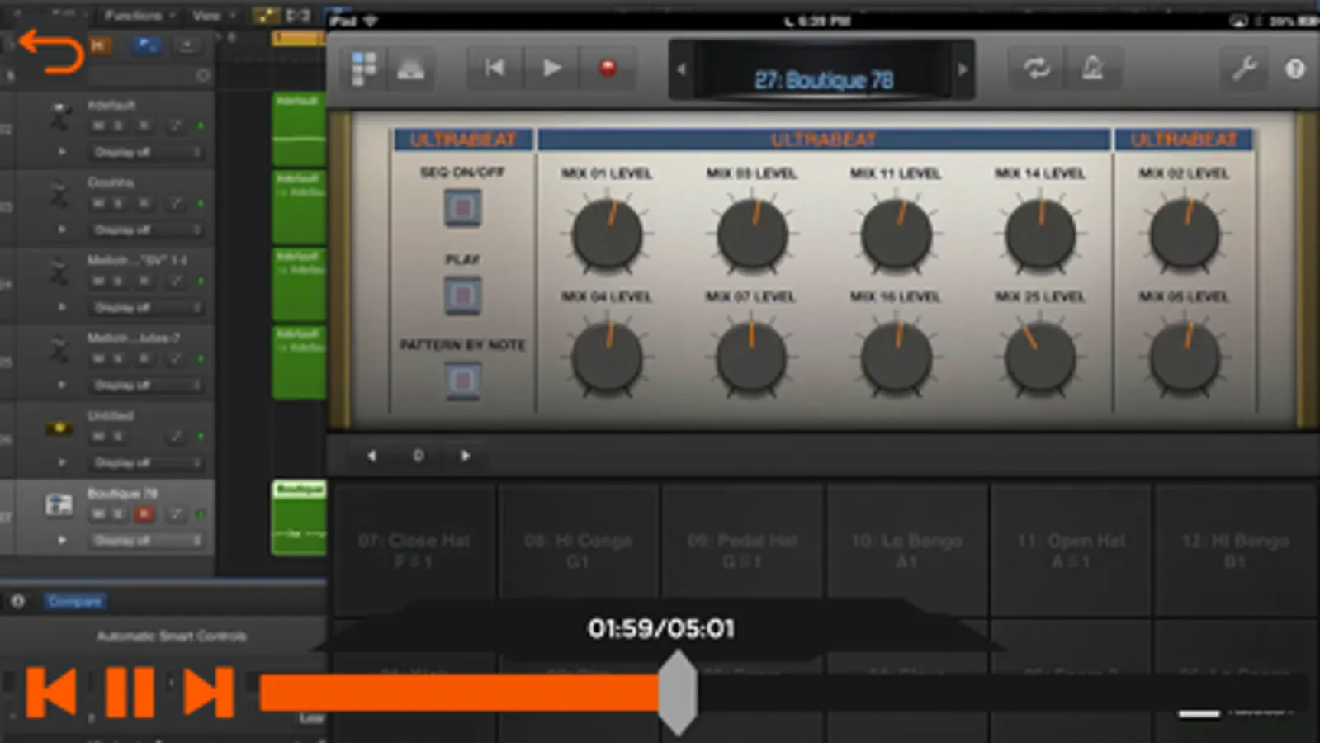Click the MIX 03 LEVEL knob
Viewport: 1320px width, 743px height.
[752, 235]
